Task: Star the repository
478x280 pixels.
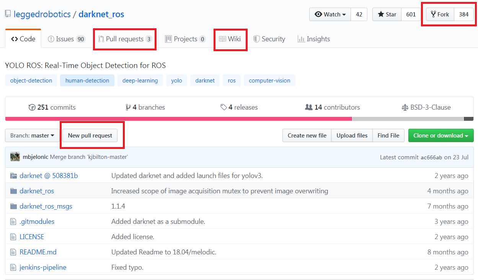Action: [x=387, y=14]
